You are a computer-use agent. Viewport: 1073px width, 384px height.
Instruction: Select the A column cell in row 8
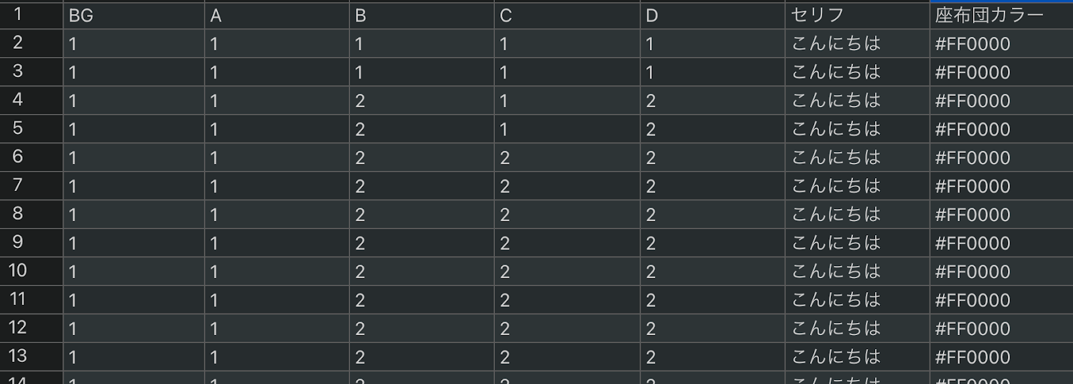tap(276, 214)
